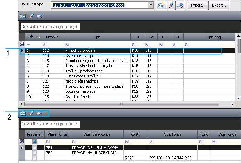This screenshot has width=241, height=163.
Task: Click the C3 column header
Action: 164,37
